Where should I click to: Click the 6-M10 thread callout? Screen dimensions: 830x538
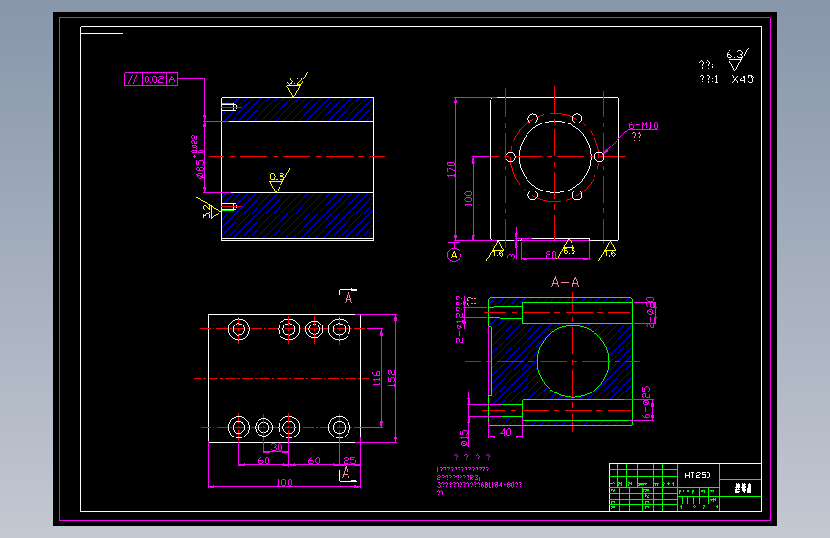click(x=643, y=125)
